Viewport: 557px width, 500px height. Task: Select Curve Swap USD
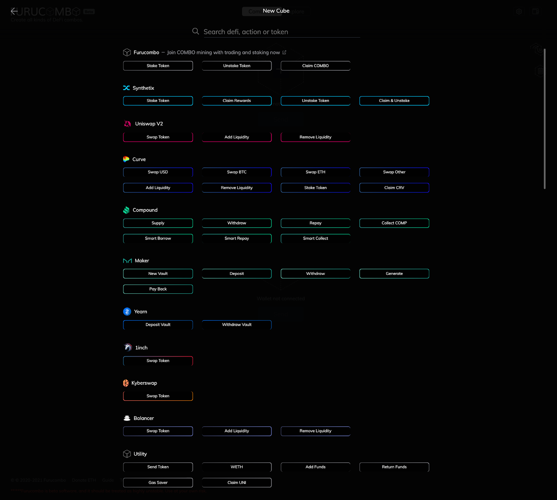pyautogui.click(x=158, y=172)
